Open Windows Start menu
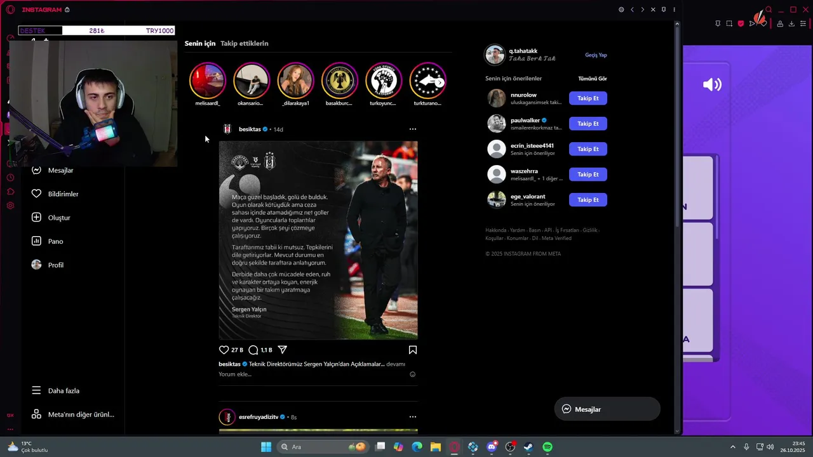Image resolution: width=813 pixels, height=457 pixels. point(266,447)
